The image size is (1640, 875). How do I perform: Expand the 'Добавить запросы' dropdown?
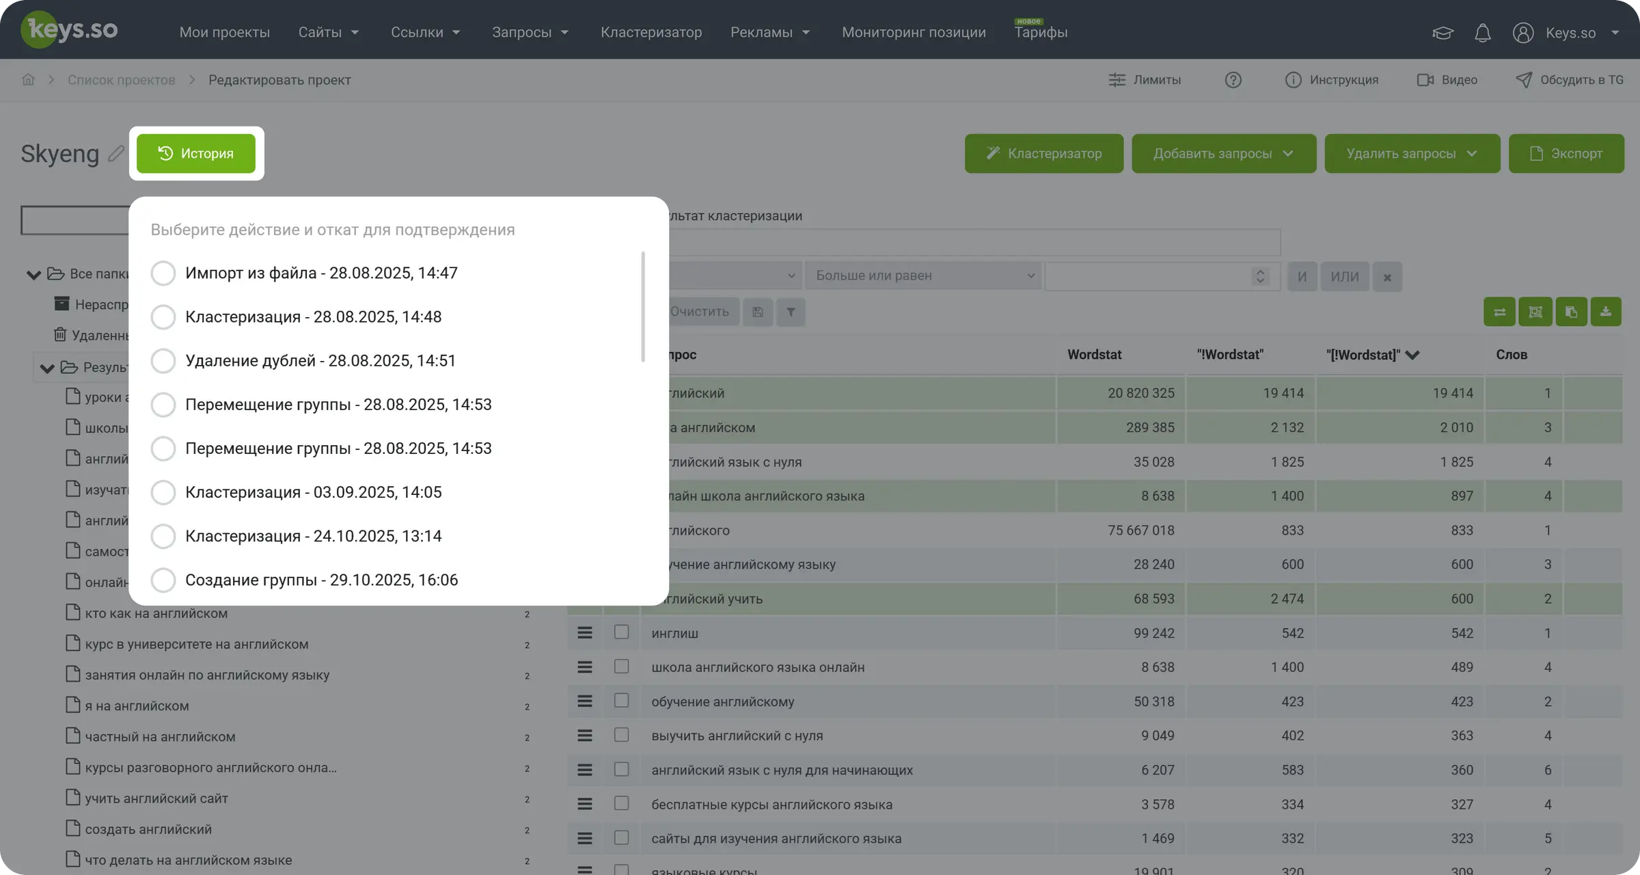[x=1224, y=154]
